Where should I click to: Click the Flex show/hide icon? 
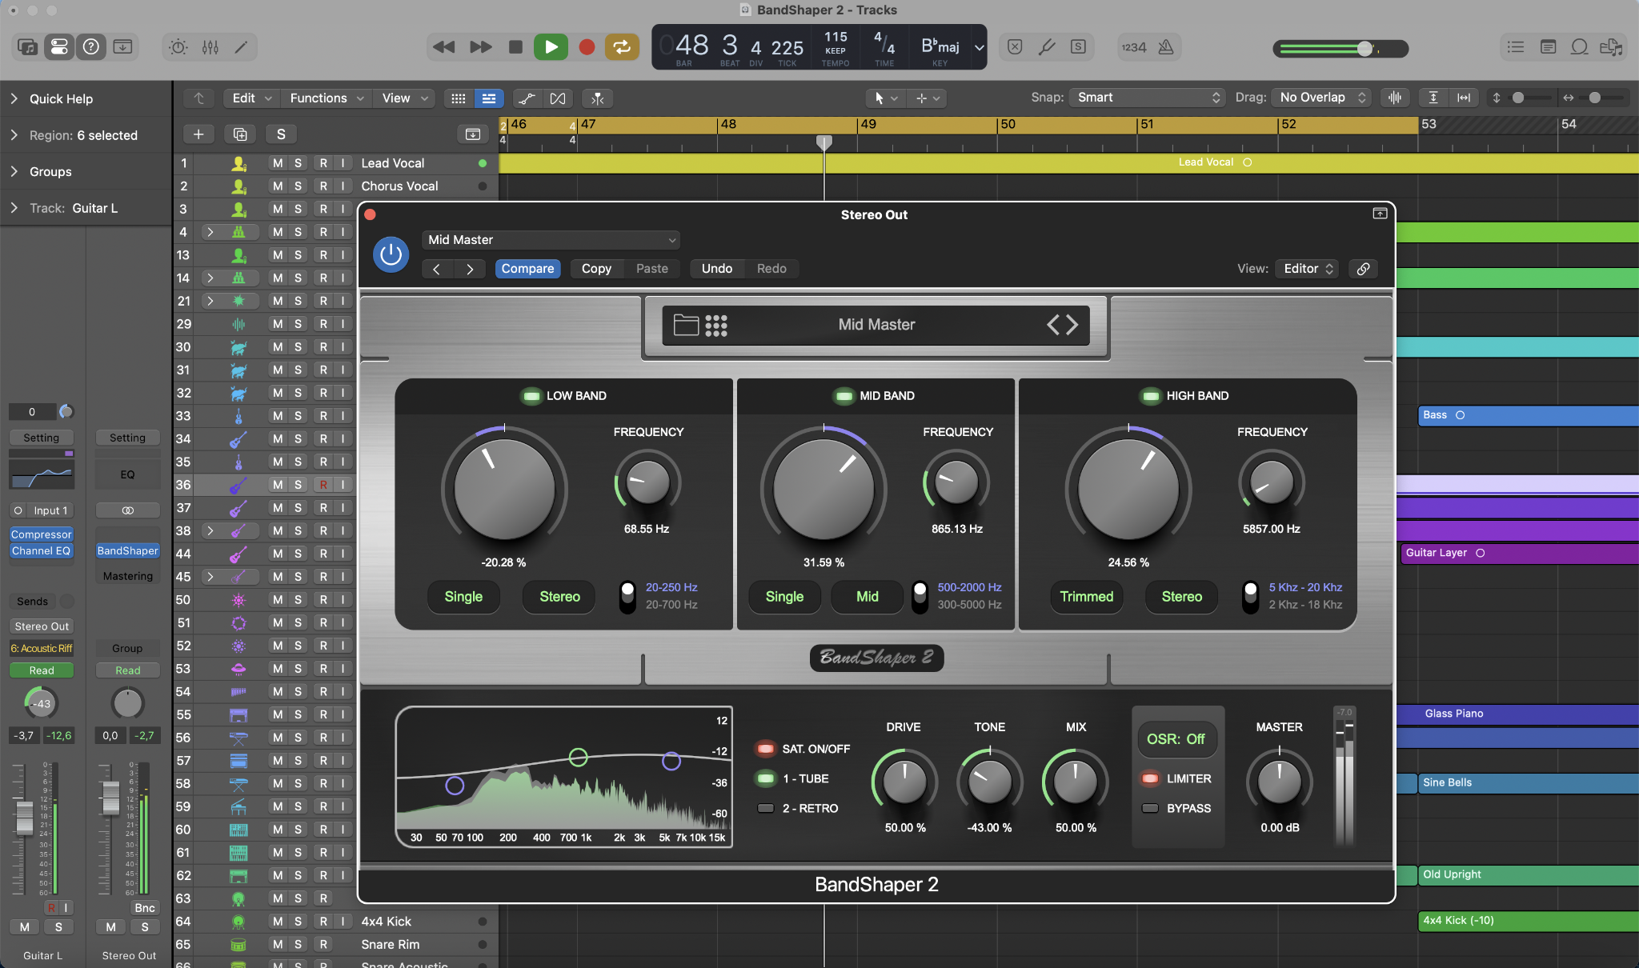pos(558,98)
